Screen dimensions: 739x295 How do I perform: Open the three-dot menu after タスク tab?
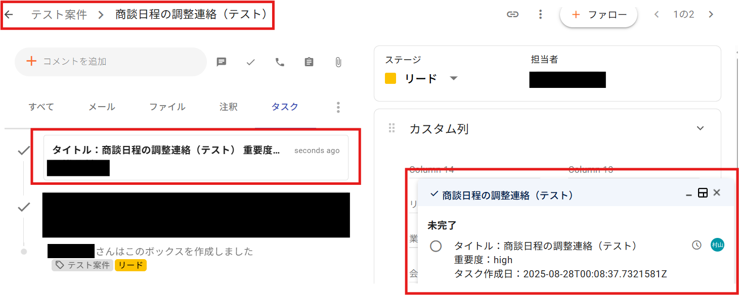(x=338, y=107)
